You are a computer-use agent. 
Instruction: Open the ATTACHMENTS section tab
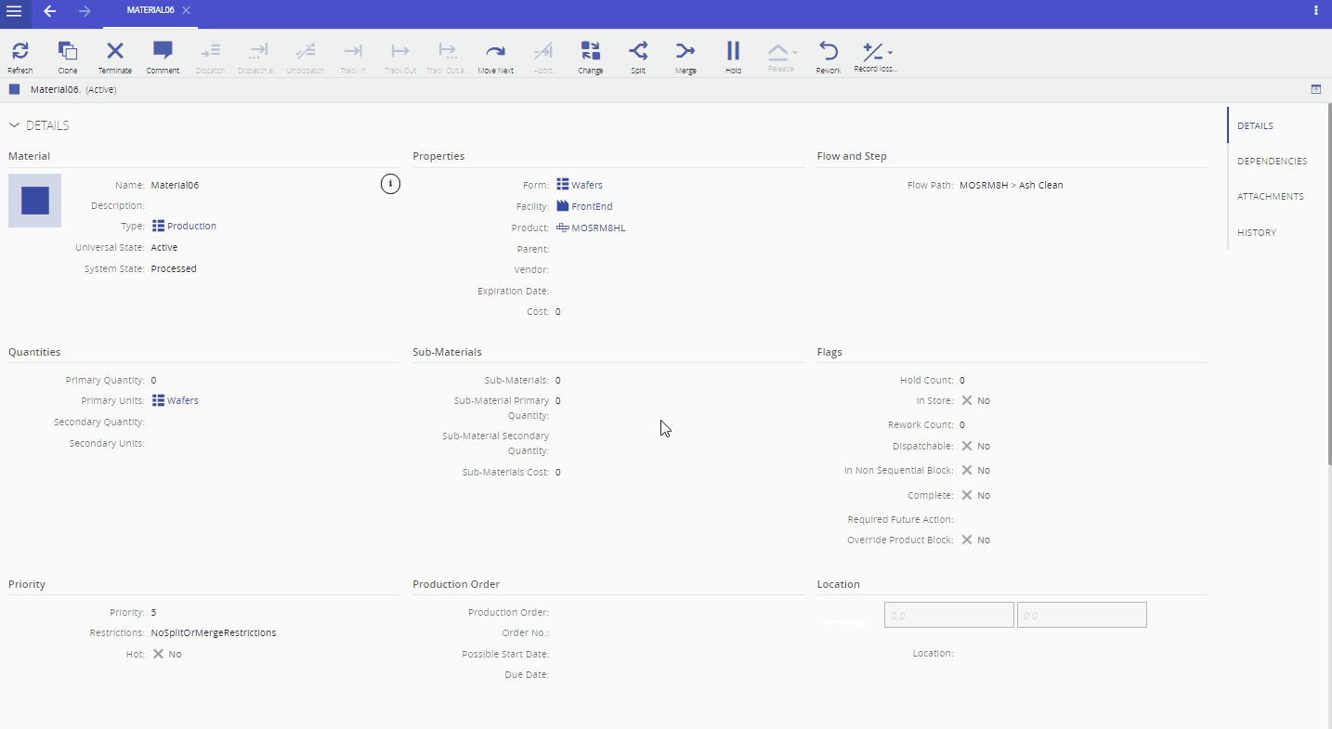click(x=1270, y=197)
